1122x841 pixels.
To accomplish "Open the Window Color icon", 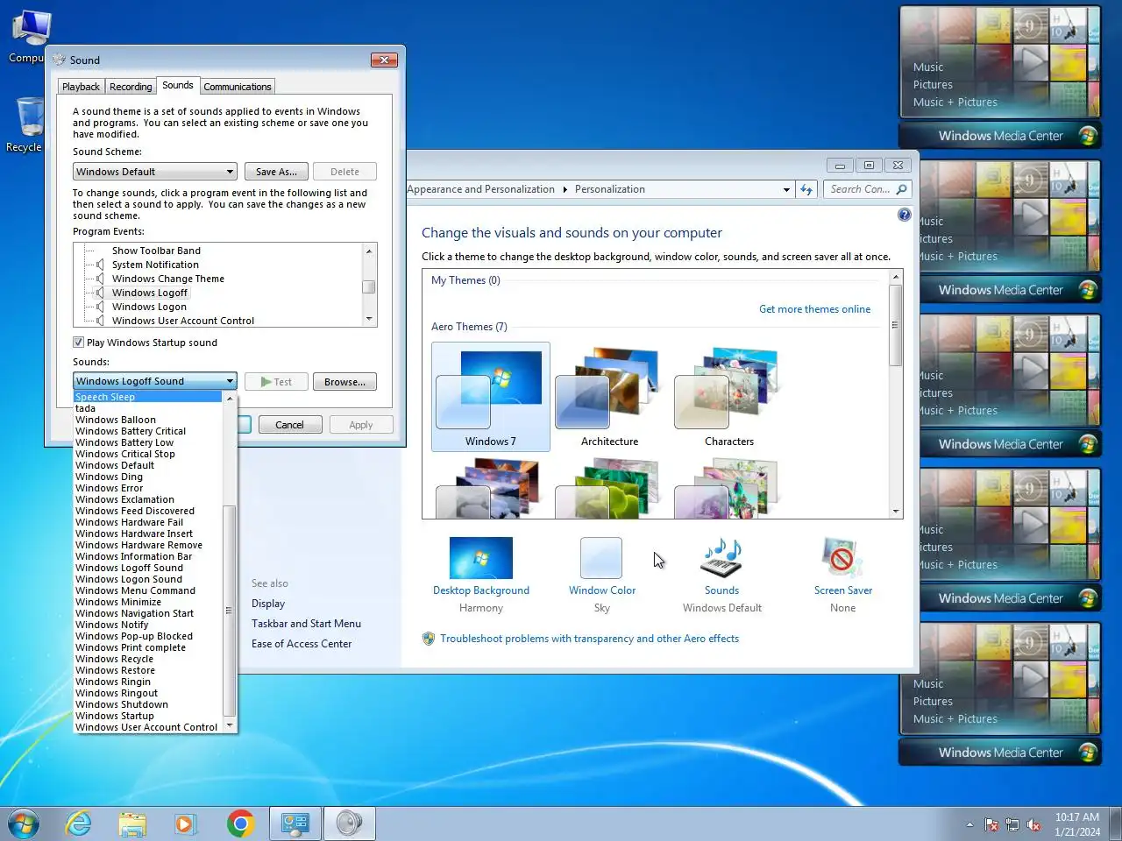I will (601, 558).
